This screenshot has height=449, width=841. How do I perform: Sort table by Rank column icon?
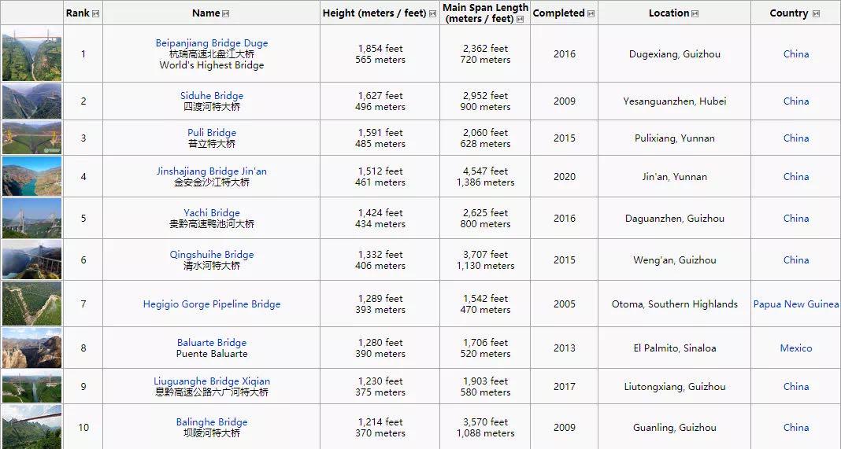coord(95,14)
